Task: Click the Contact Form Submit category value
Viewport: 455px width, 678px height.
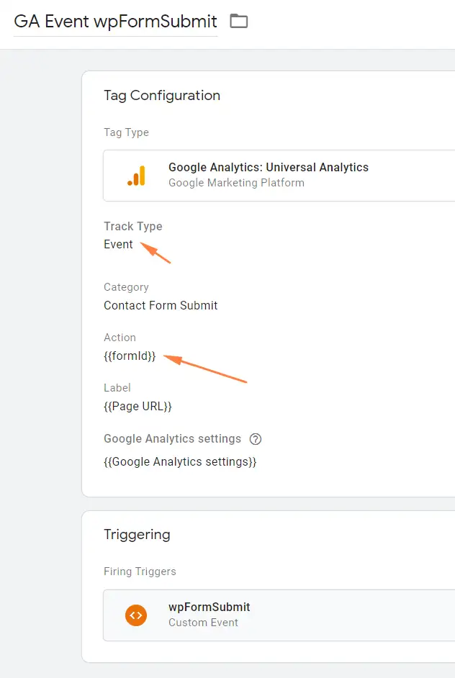Action: pos(161,305)
